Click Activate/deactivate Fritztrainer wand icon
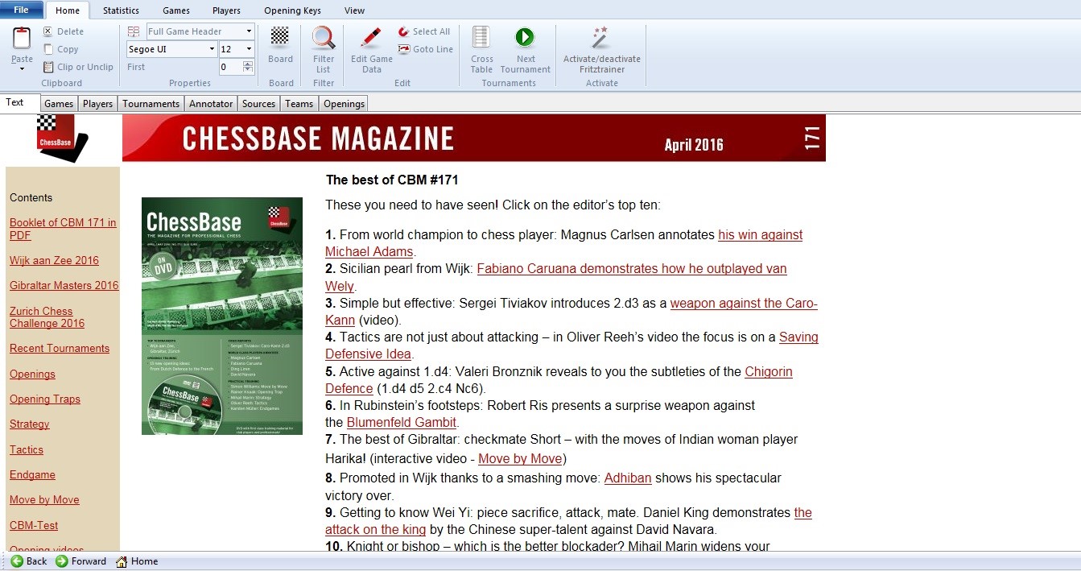Image resolution: width=1081 pixels, height=571 pixels. tap(600, 37)
